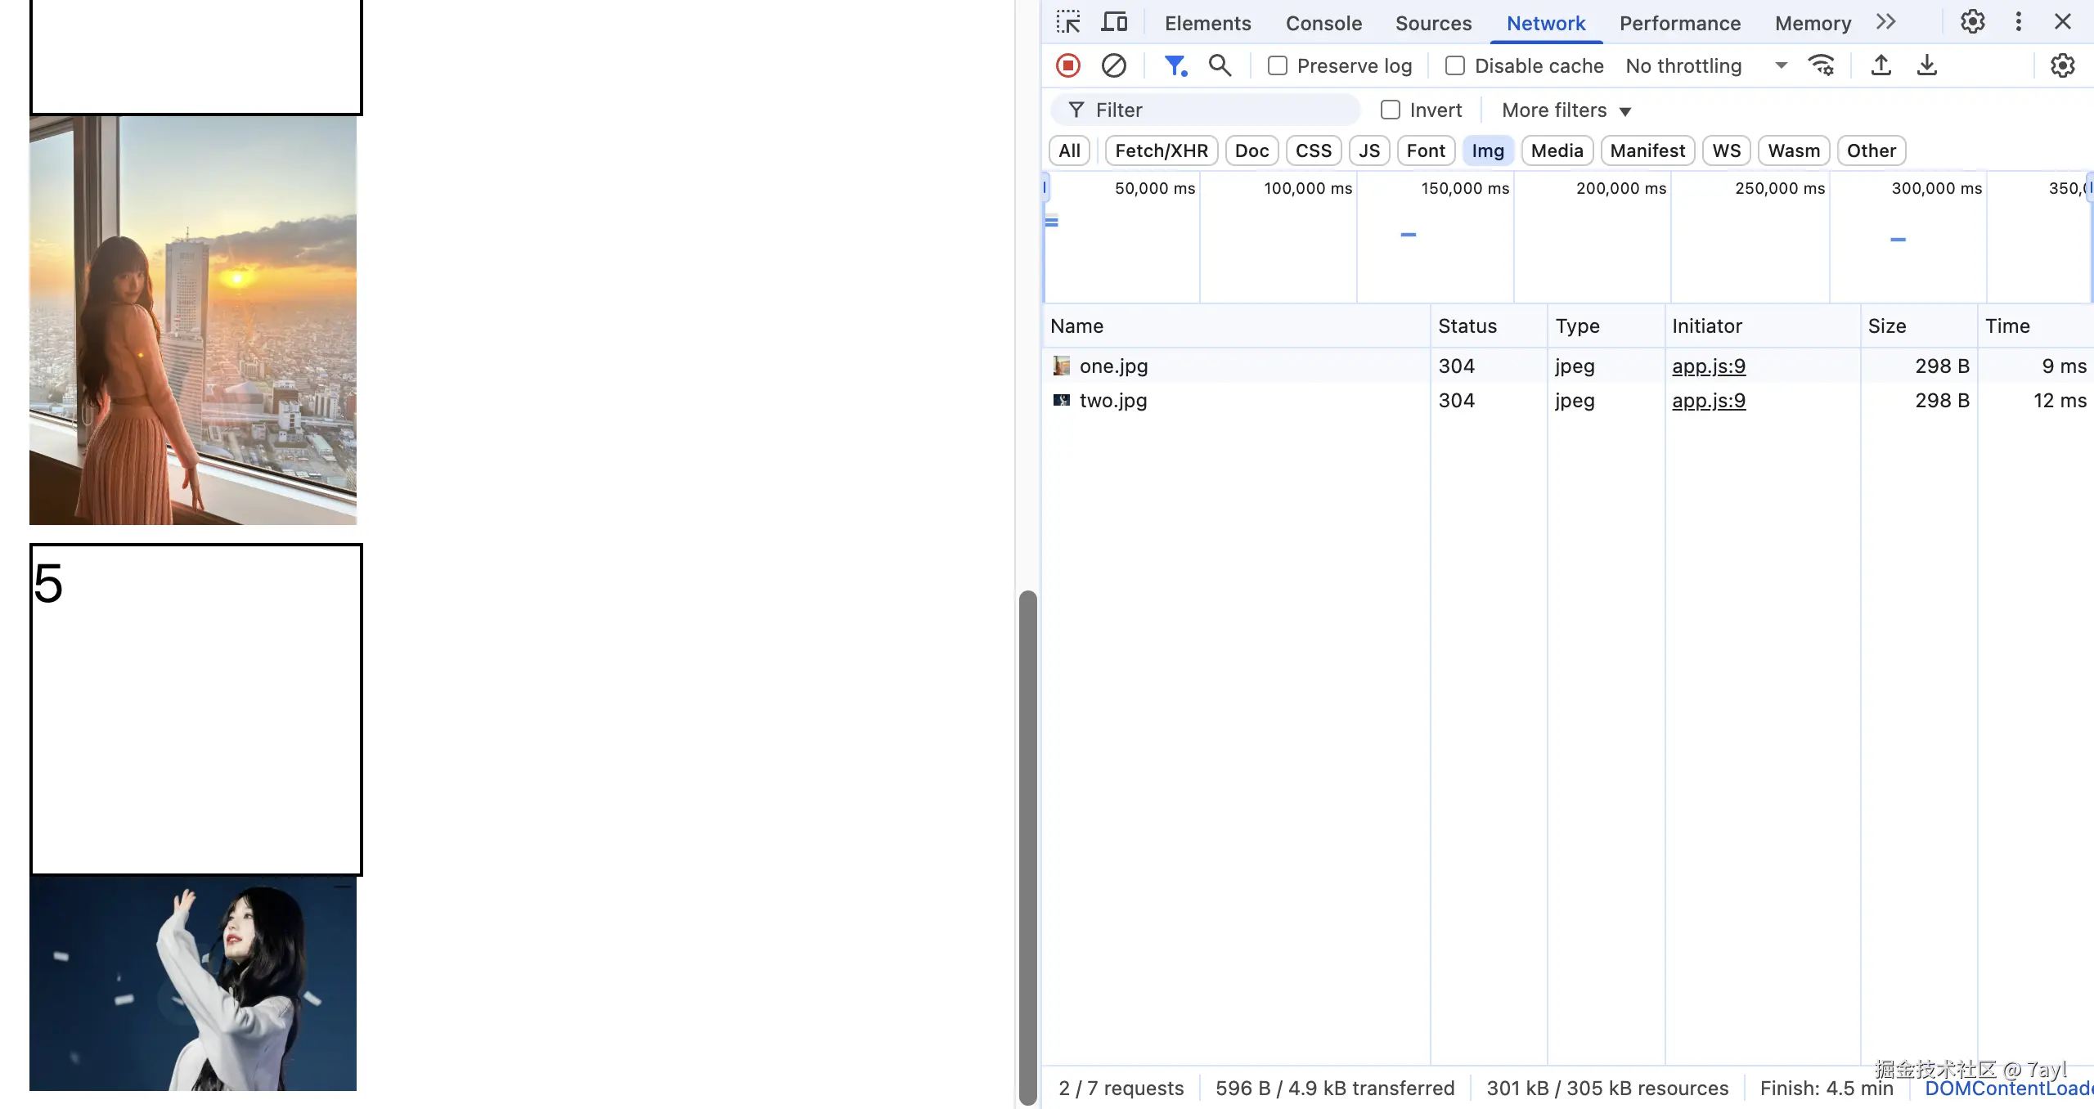The width and height of the screenshot is (2094, 1109).
Task: Clear the network log
Action: tap(1113, 65)
